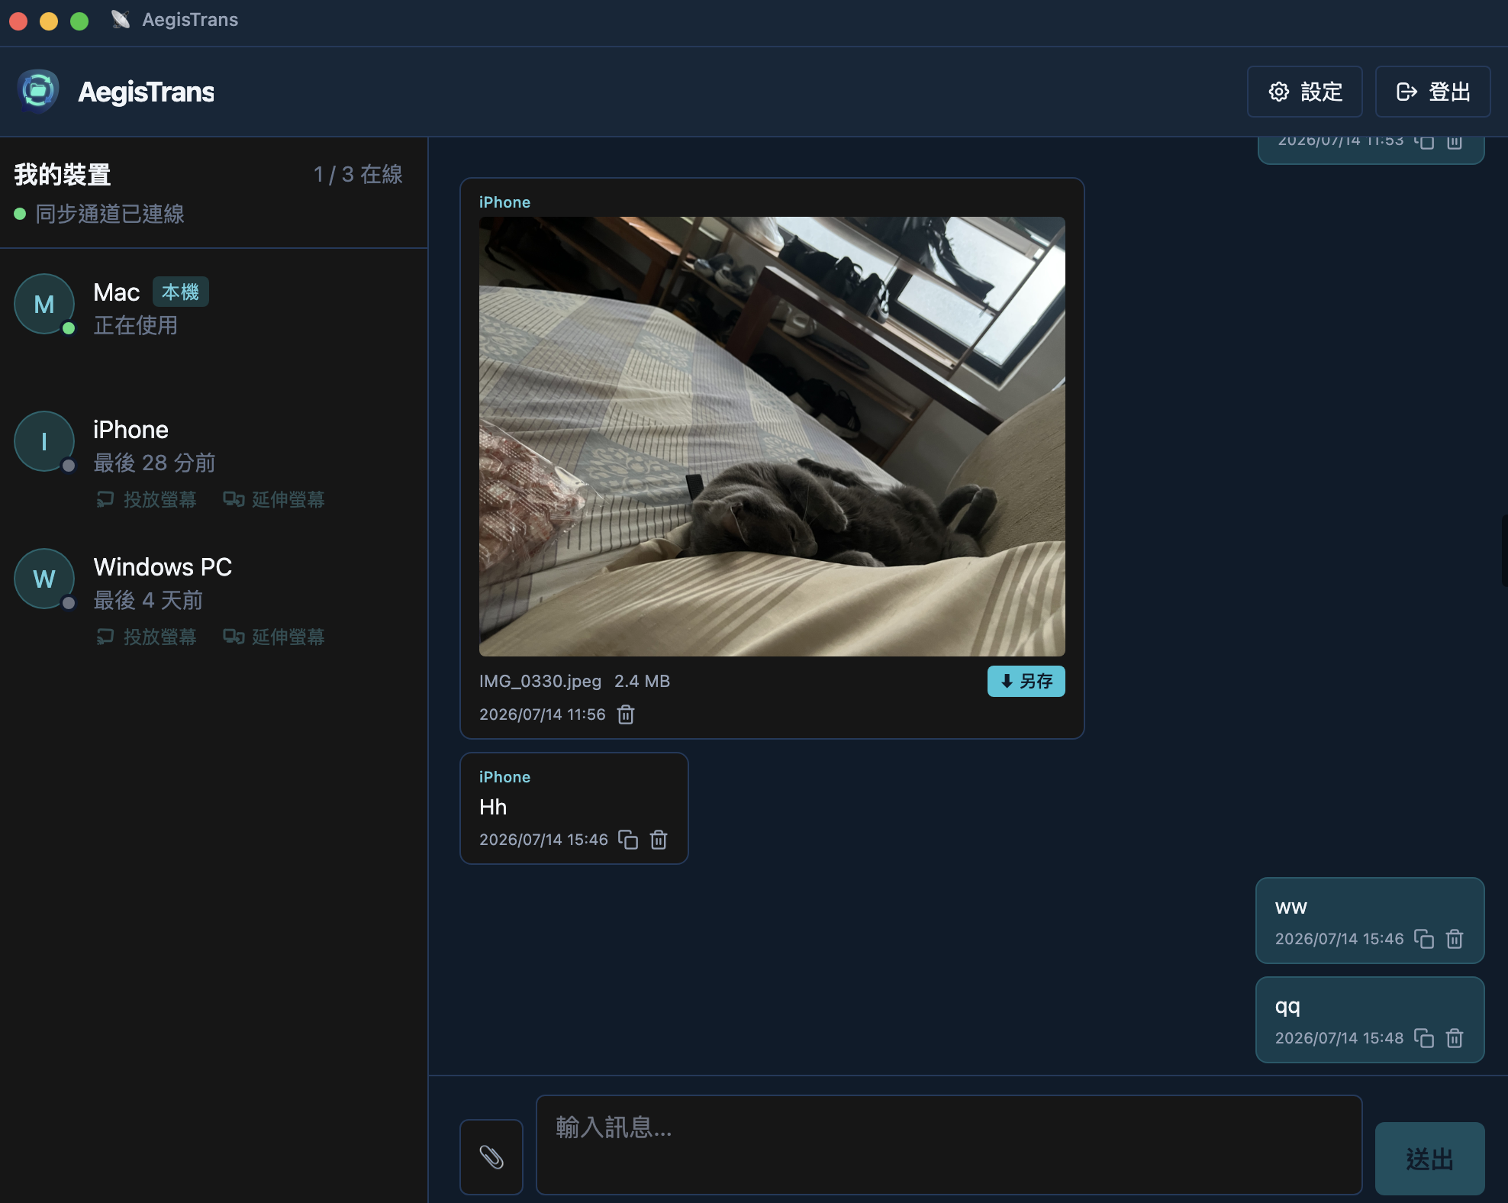Click 投放螢幕 under iPhone
The height and width of the screenshot is (1203, 1508).
pyautogui.click(x=147, y=499)
